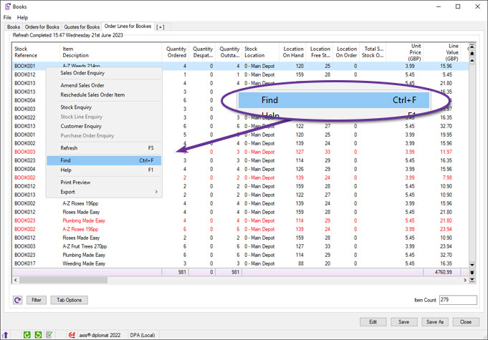Expand the Export submenu
This screenshot has height=340, width=488.
[107, 192]
